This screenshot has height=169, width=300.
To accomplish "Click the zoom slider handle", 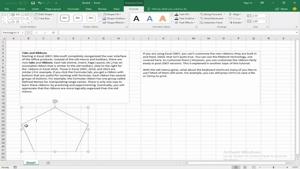I will coord(273,167).
